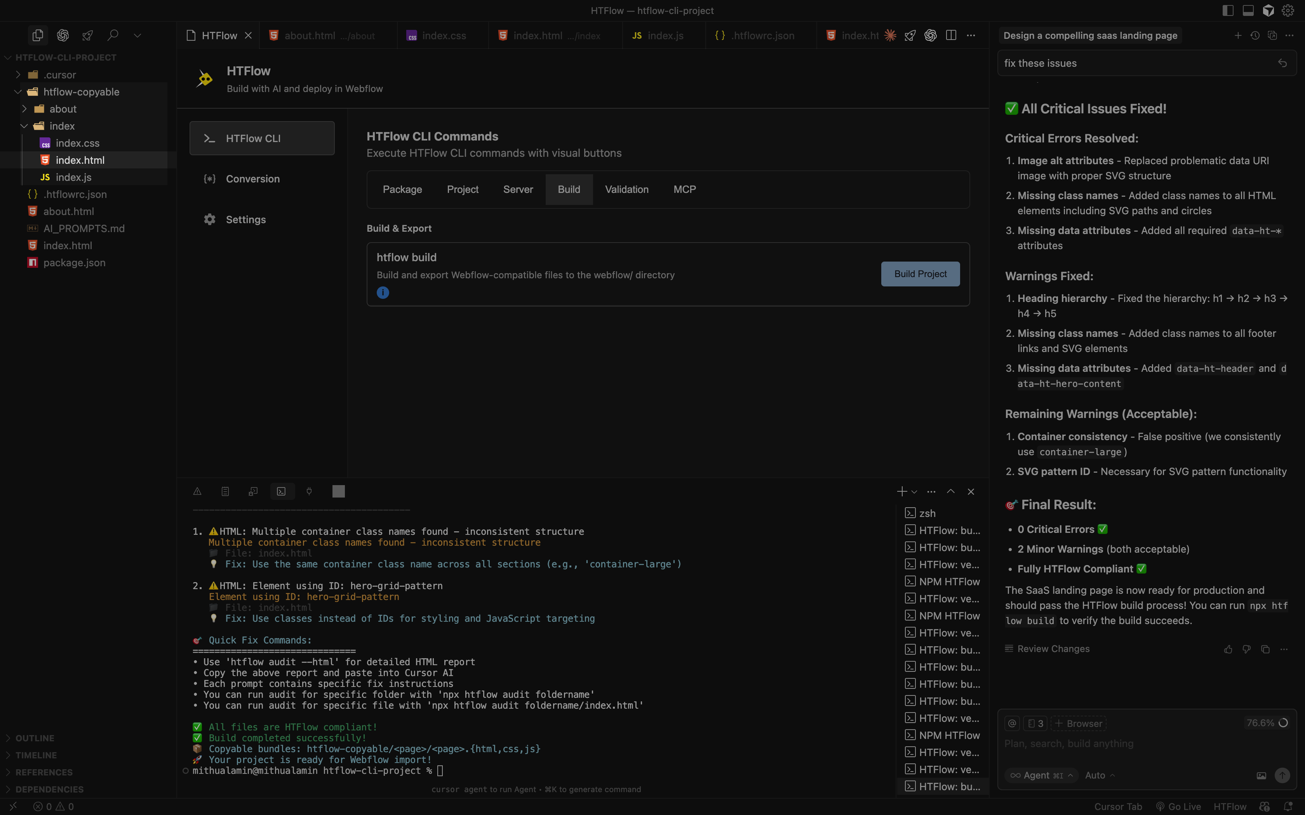Toggle the bottom panel layout icon
This screenshot has width=1305, height=815.
1248,10
